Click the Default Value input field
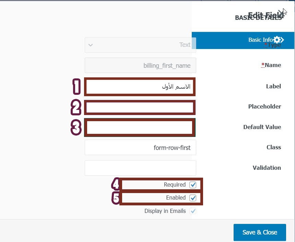Screen dimensions: 295x242 (x=140, y=127)
